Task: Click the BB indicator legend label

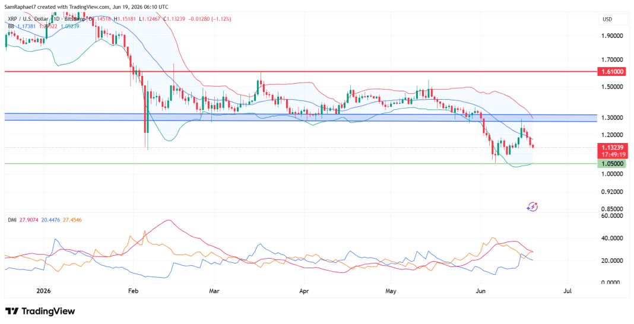Action: [12, 26]
